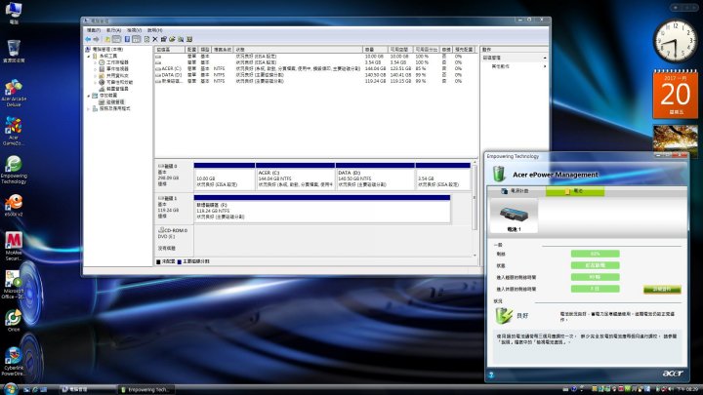
Task: Click the Back arrow in Computer Management toolbar
Action: [x=88, y=39]
